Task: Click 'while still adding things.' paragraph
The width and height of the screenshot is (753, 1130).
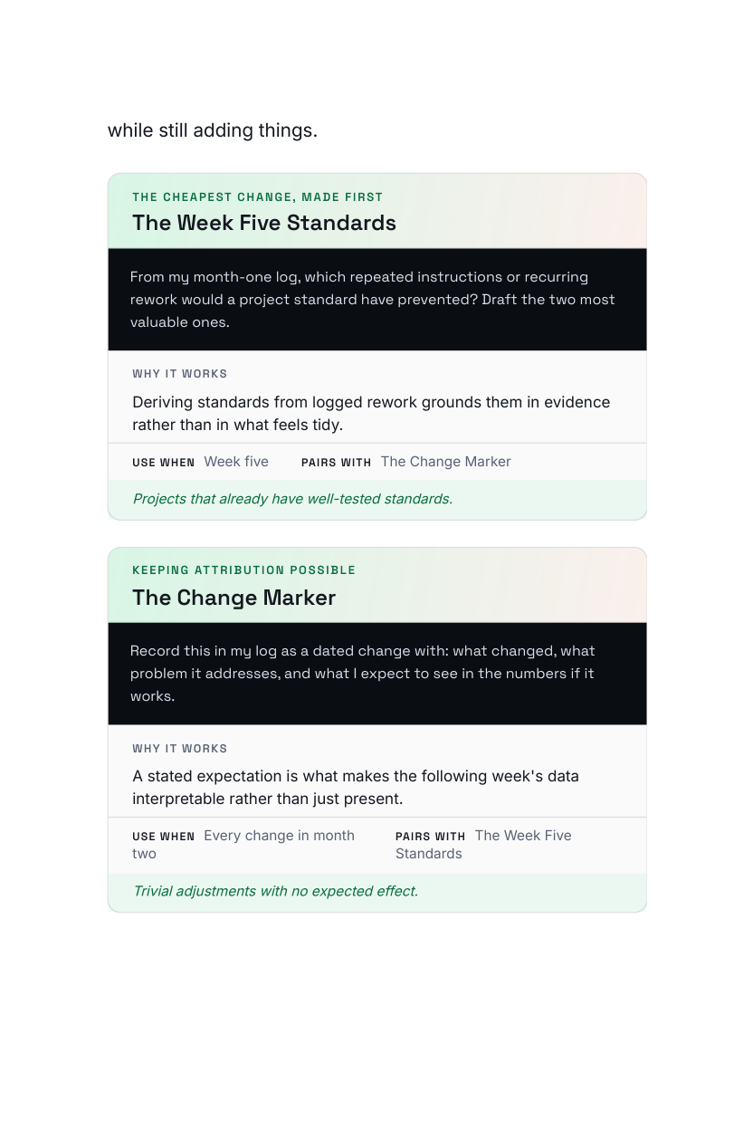Action: pos(213,130)
